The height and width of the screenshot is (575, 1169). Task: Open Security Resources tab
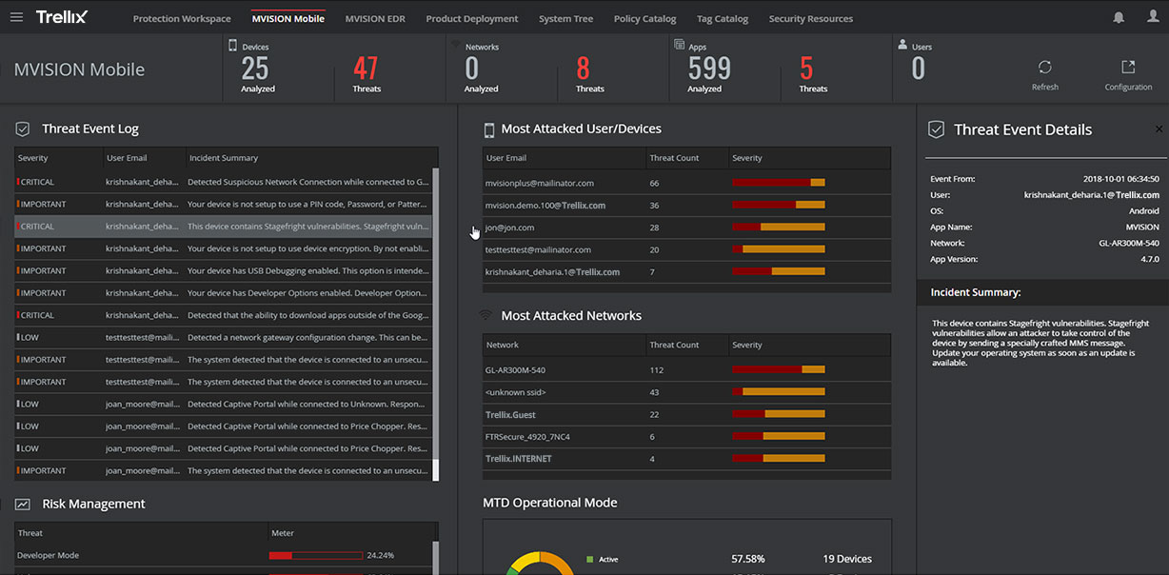click(811, 19)
